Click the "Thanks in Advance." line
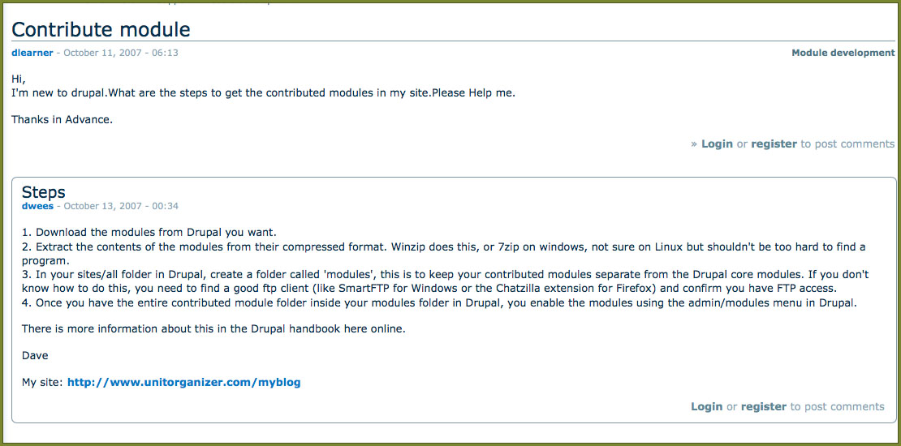Viewport: 901px width, 446px height. pos(62,119)
